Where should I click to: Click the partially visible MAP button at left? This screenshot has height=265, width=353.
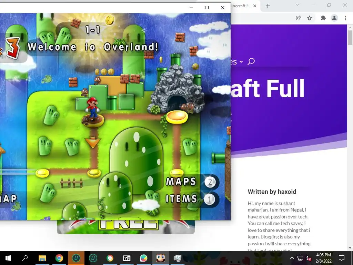coord(8,199)
